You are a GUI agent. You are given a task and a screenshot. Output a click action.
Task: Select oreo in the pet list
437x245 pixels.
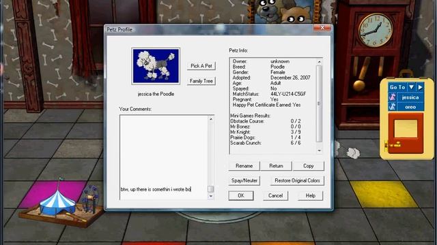pyautogui.click(x=410, y=107)
